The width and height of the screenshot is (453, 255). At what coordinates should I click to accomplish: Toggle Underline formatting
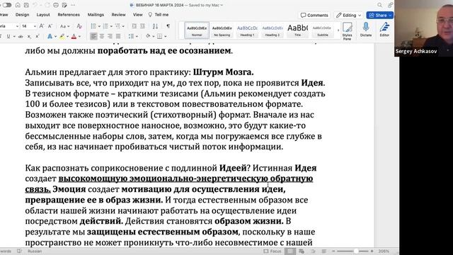pyautogui.click(x=8, y=36)
